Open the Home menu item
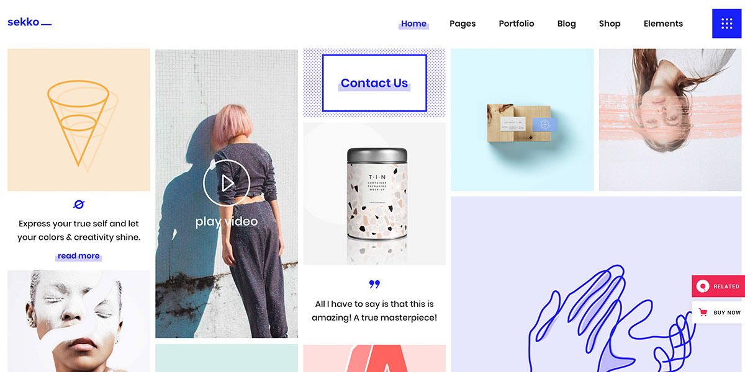 (413, 24)
